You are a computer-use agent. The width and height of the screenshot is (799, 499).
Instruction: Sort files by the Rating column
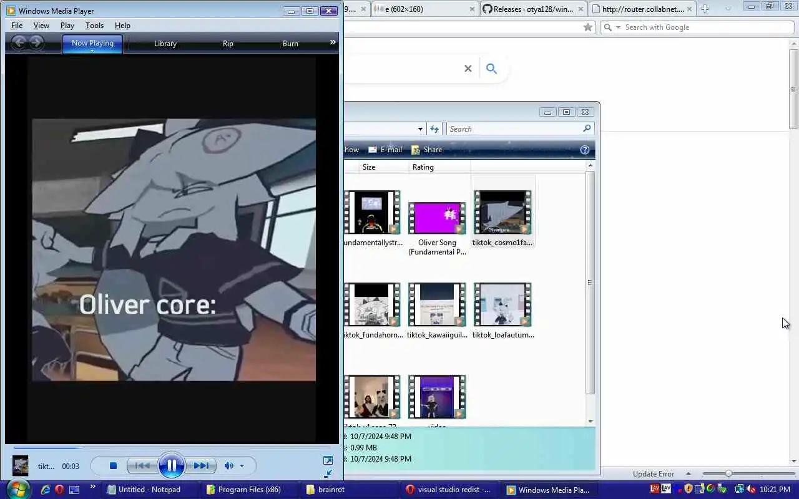point(439,167)
